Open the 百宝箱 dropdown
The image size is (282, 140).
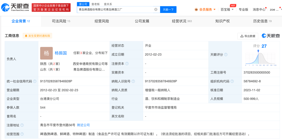227,10
